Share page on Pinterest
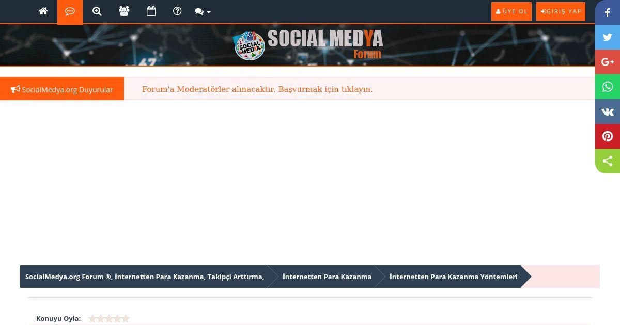The height and width of the screenshot is (325, 620). click(608, 136)
